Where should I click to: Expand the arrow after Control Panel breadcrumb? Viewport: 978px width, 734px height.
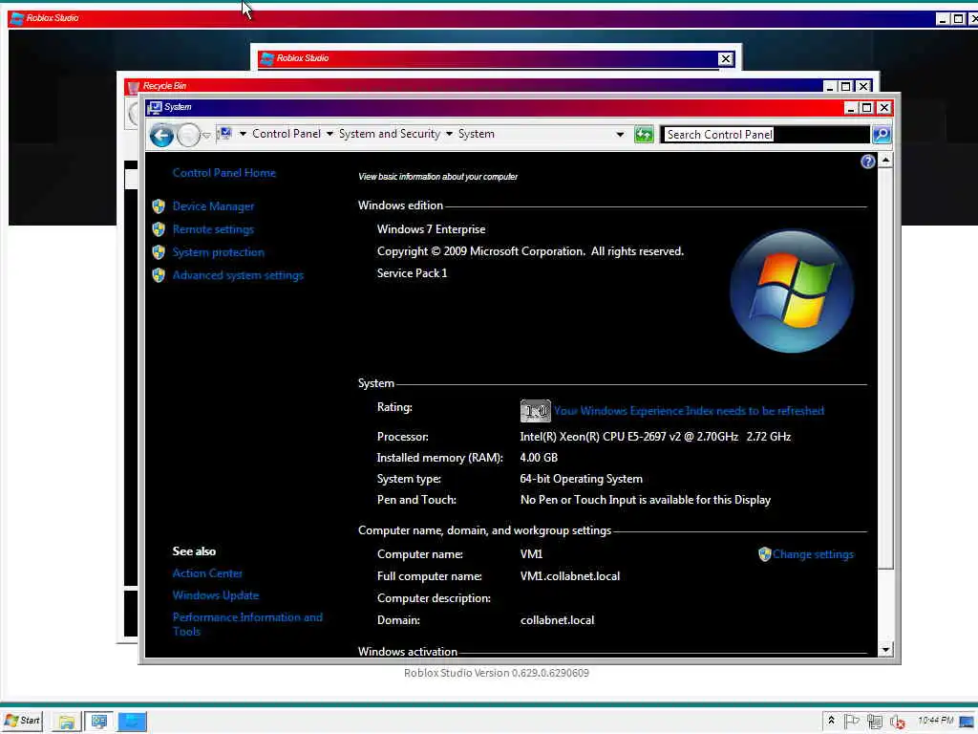(x=330, y=134)
